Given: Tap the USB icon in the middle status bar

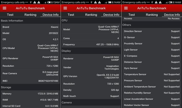Looking at the screenshot, I should (x=91, y=2).
